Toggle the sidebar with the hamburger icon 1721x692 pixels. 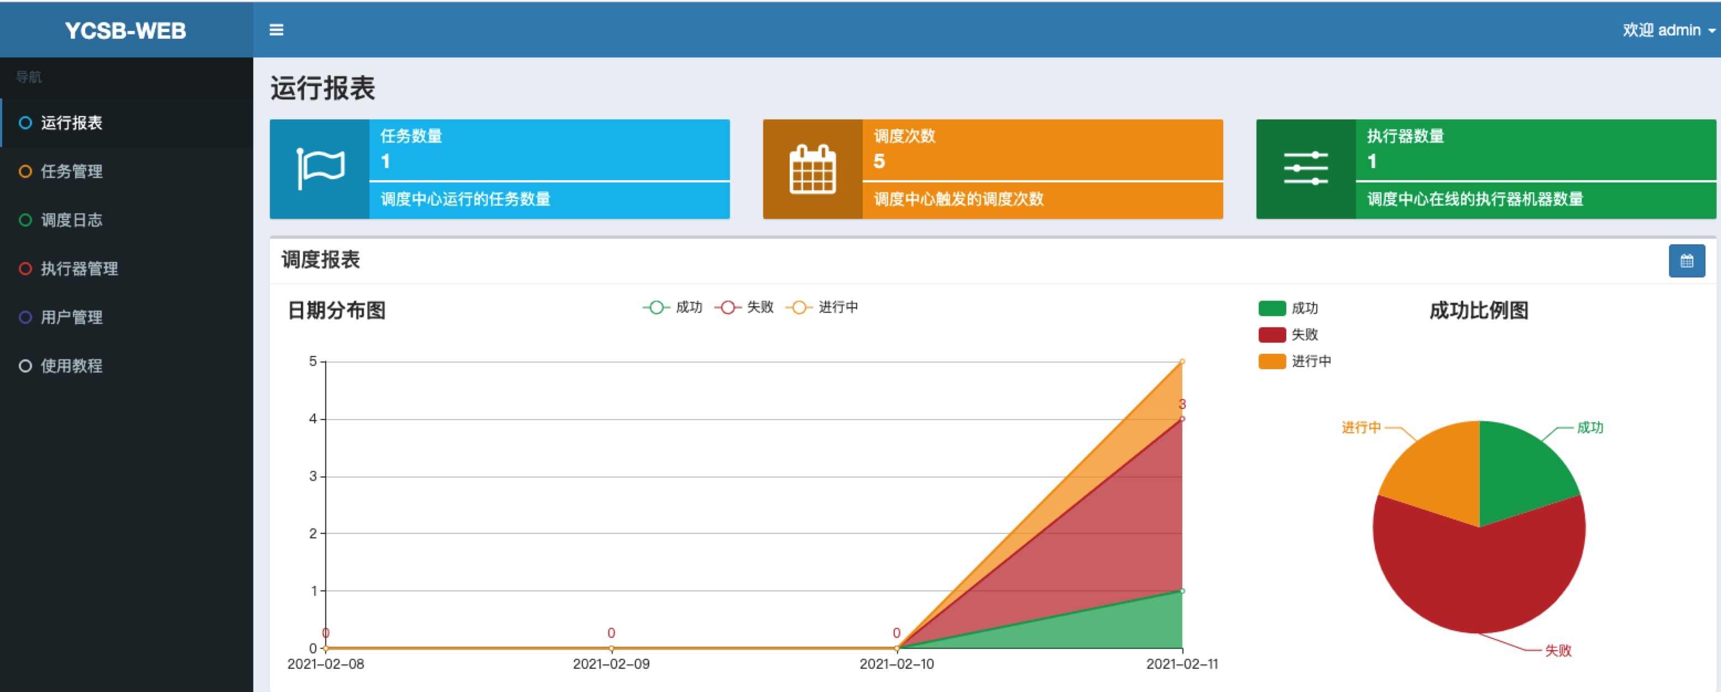point(276,30)
